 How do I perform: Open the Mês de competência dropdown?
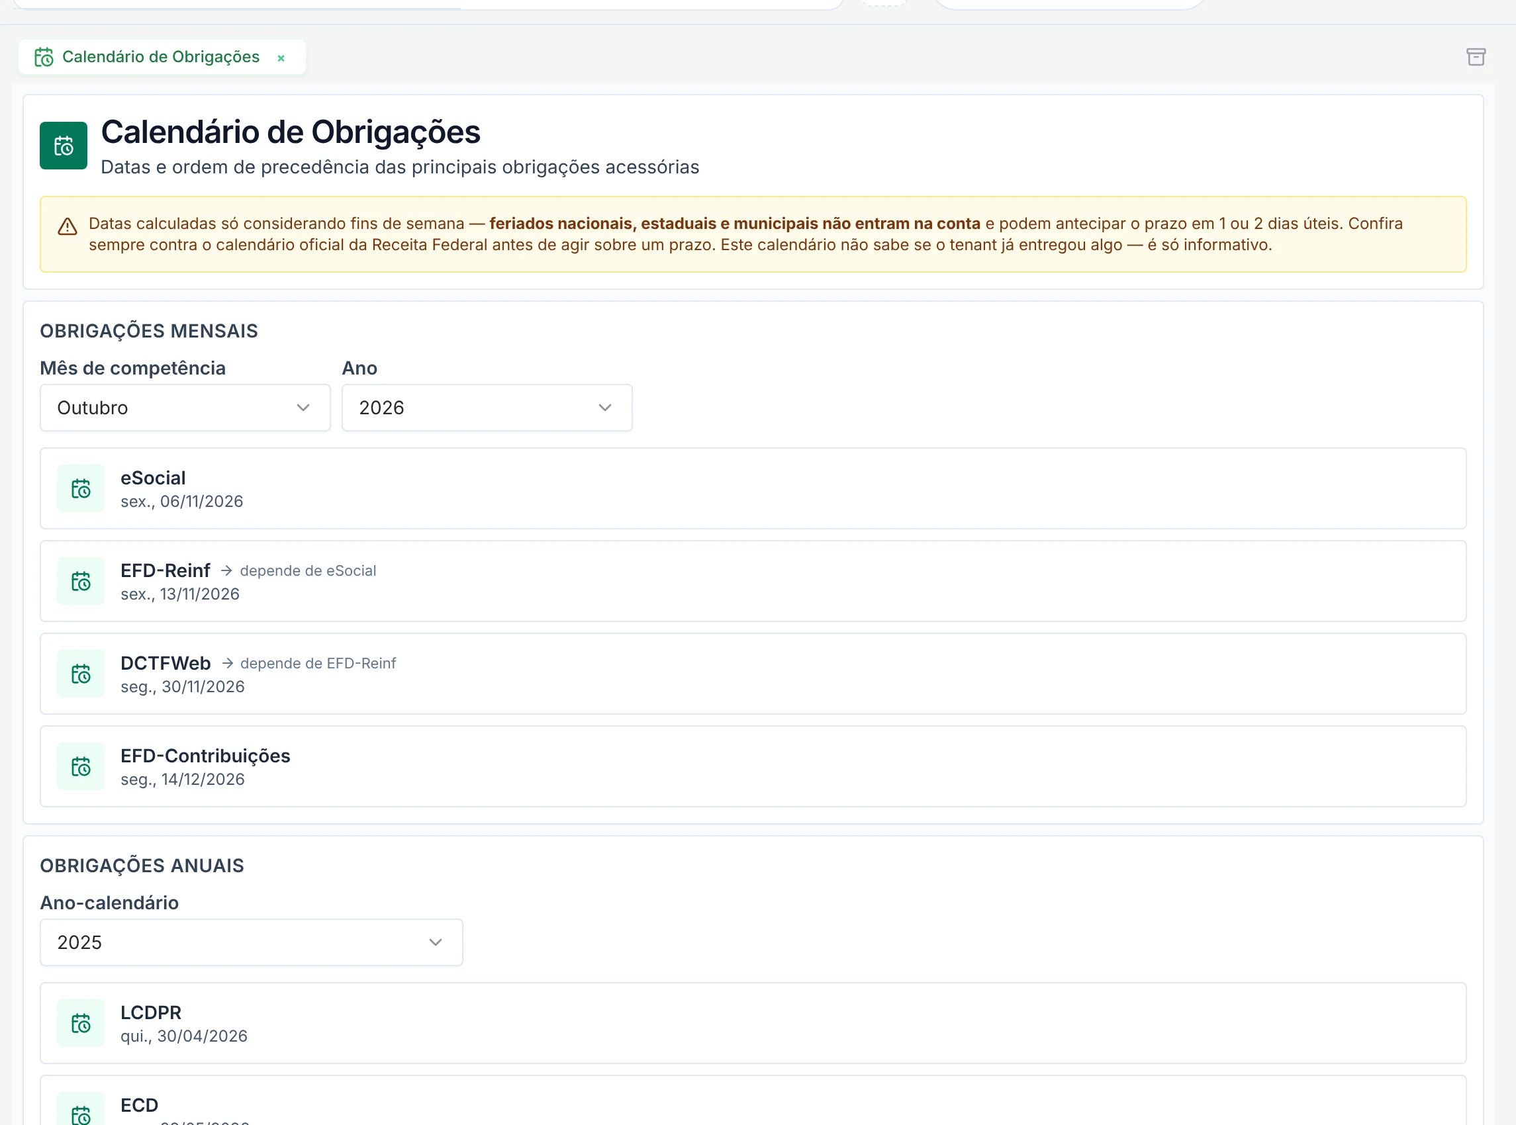click(185, 408)
